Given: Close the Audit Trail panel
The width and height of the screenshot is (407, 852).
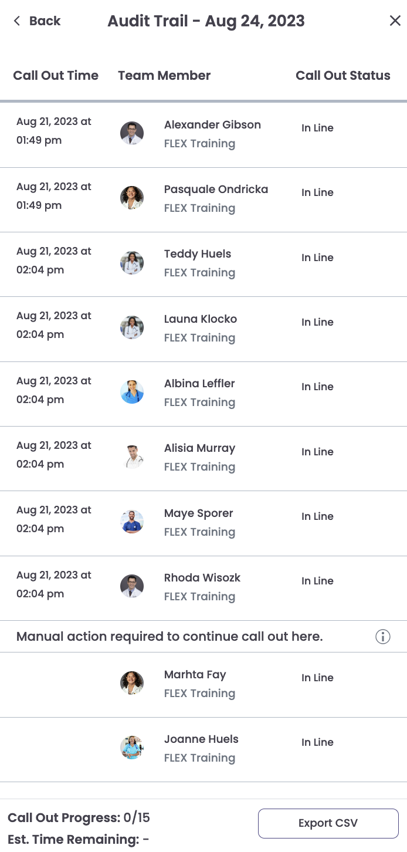Looking at the screenshot, I should click(x=395, y=21).
